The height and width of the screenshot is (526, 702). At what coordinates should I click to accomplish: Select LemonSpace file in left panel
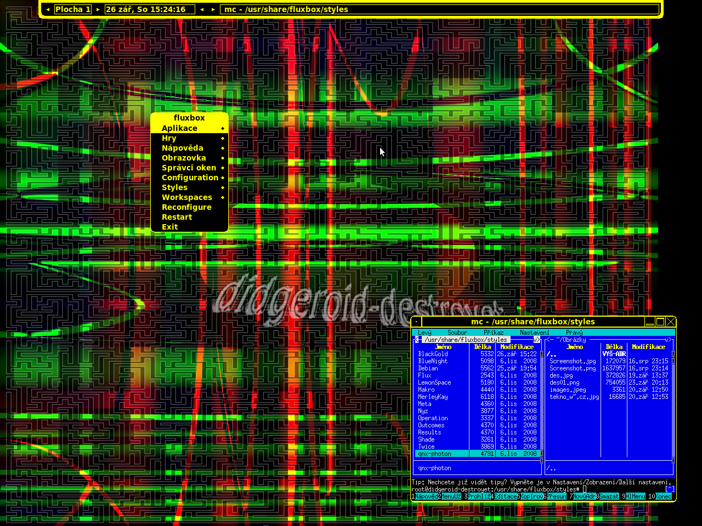477,382
